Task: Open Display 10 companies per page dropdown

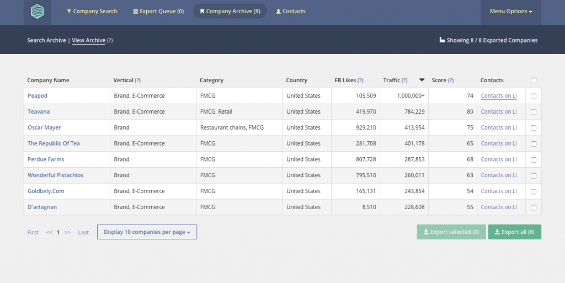Action: pos(147,232)
